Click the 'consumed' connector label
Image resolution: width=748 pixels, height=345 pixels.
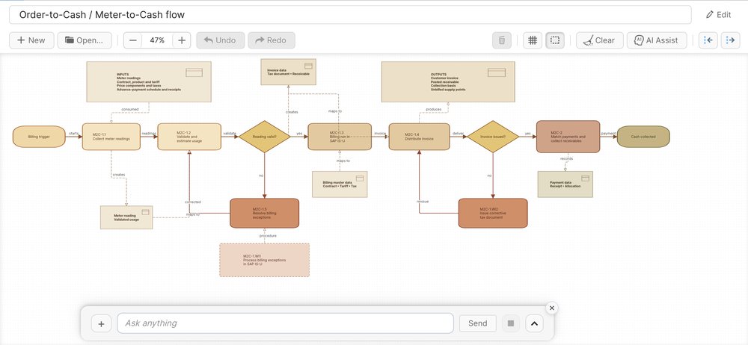[129, 110]
